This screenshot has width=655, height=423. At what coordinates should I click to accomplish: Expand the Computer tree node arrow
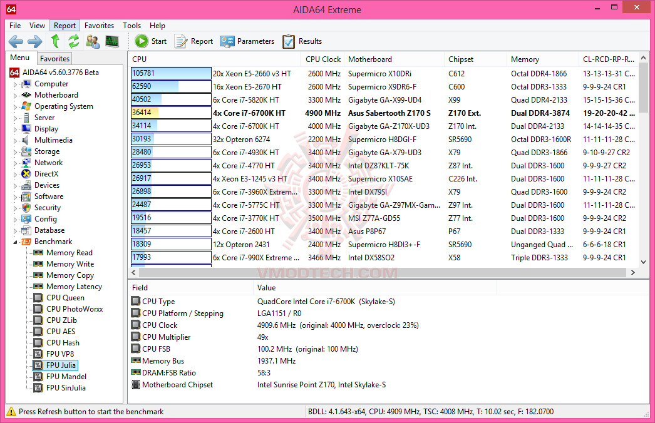[x=15, y=84]
